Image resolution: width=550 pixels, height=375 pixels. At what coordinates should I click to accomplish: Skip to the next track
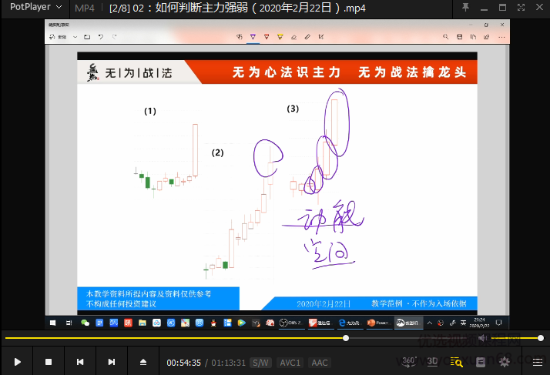[112, 362]
